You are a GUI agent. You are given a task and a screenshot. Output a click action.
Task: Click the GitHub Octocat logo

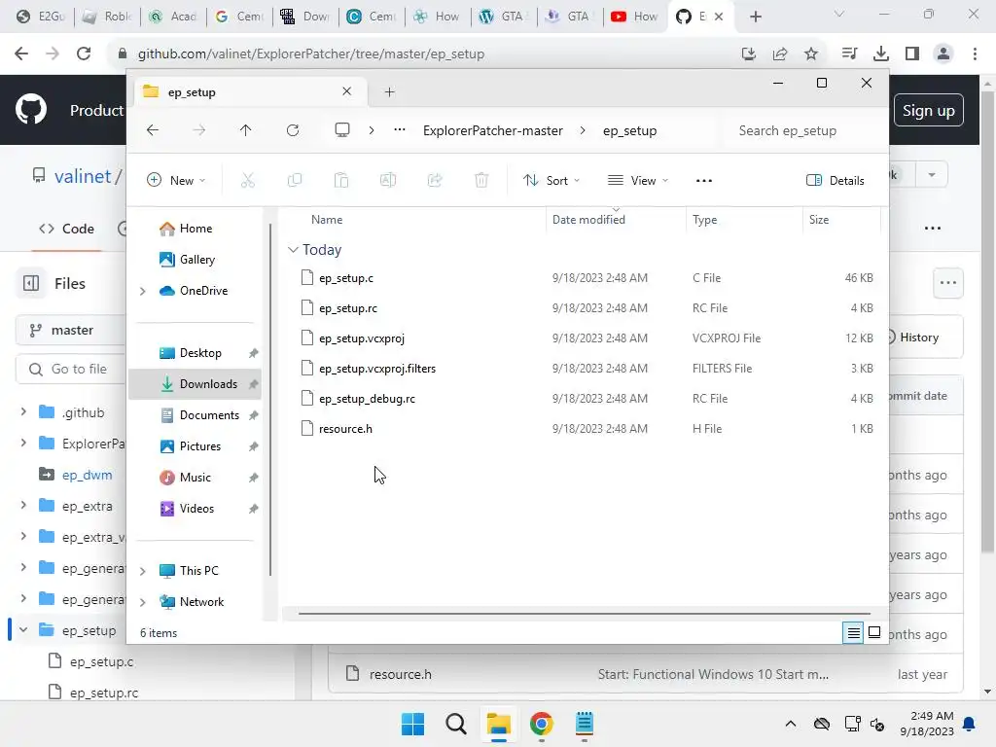31,109
